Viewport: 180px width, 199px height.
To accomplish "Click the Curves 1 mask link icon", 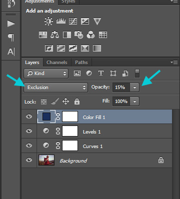I will [x=58, y=145].
